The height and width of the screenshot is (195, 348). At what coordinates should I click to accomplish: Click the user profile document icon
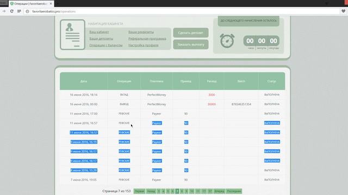tap(72, 35)
